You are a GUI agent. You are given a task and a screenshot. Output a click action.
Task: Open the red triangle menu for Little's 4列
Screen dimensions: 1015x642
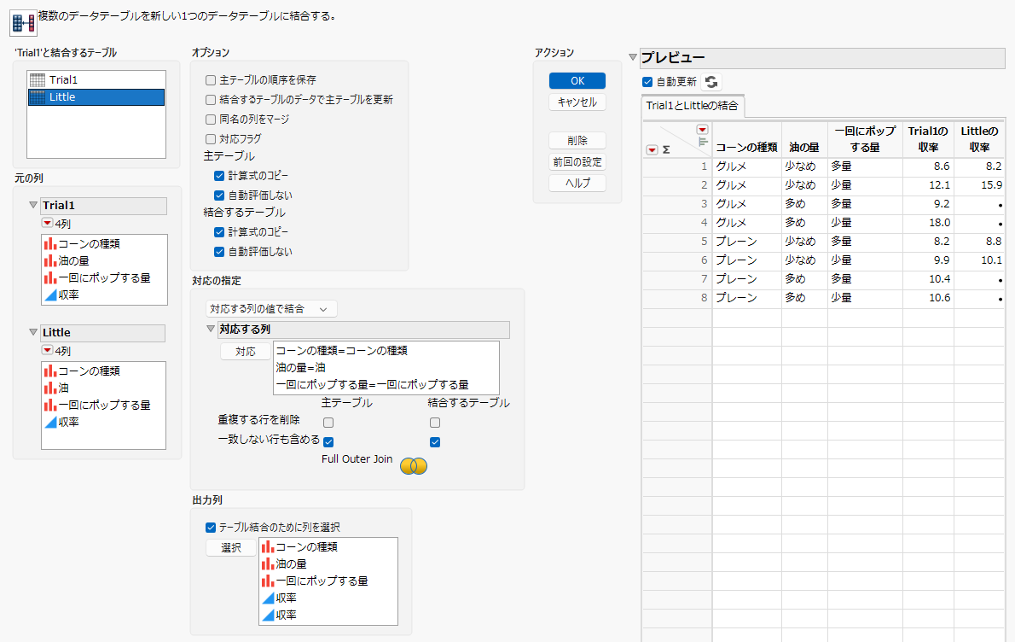point(47,350)
